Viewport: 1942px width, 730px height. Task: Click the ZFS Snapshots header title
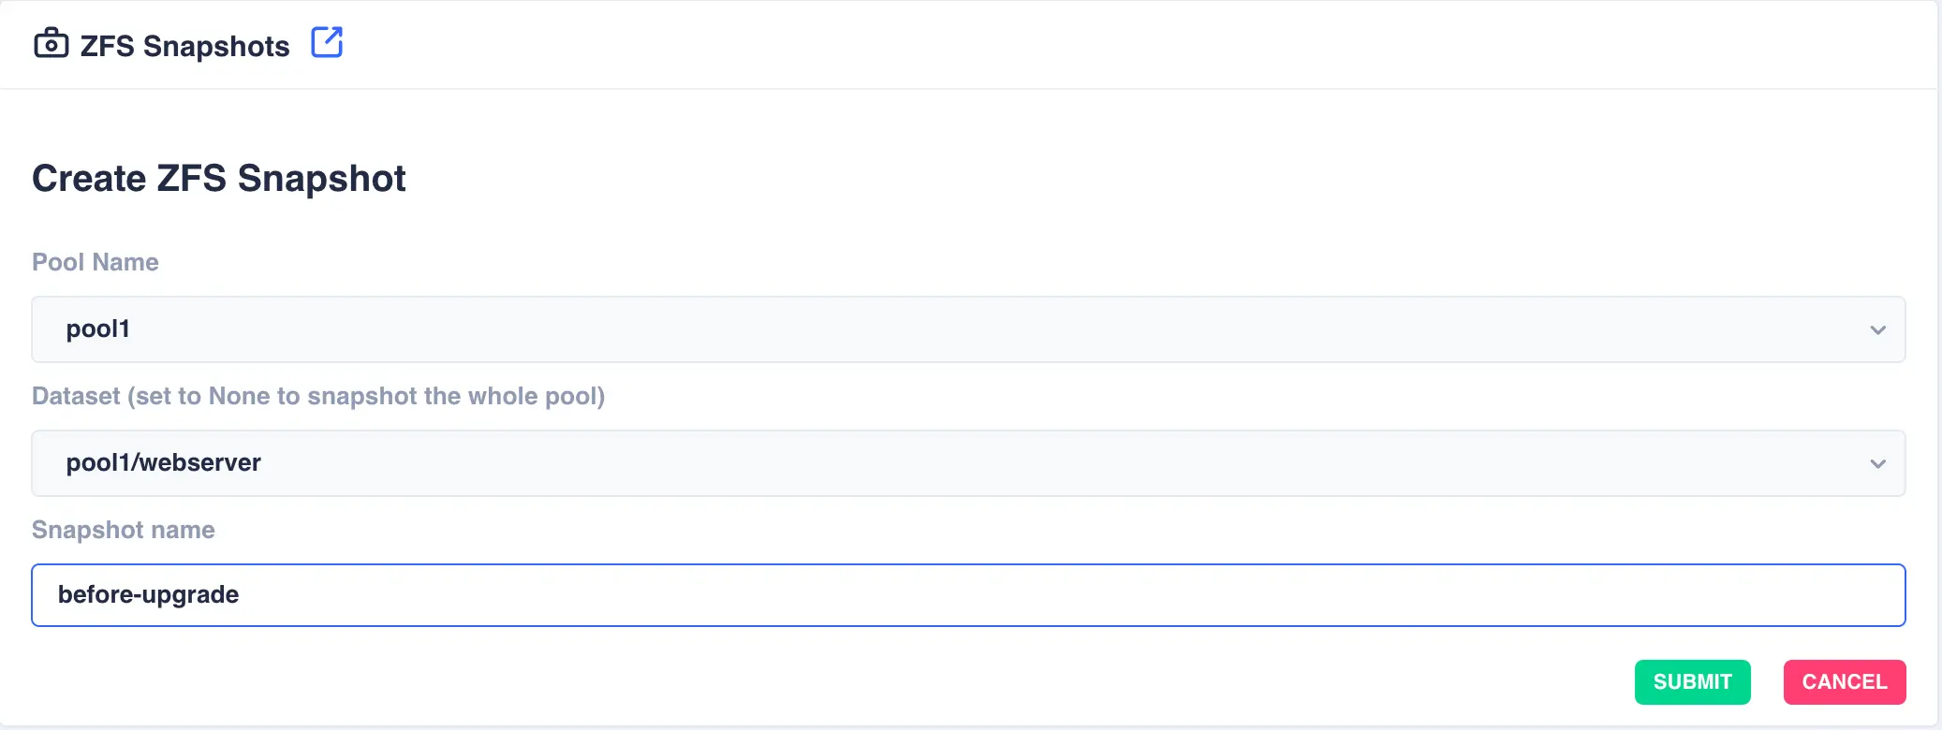pos(184,45)
